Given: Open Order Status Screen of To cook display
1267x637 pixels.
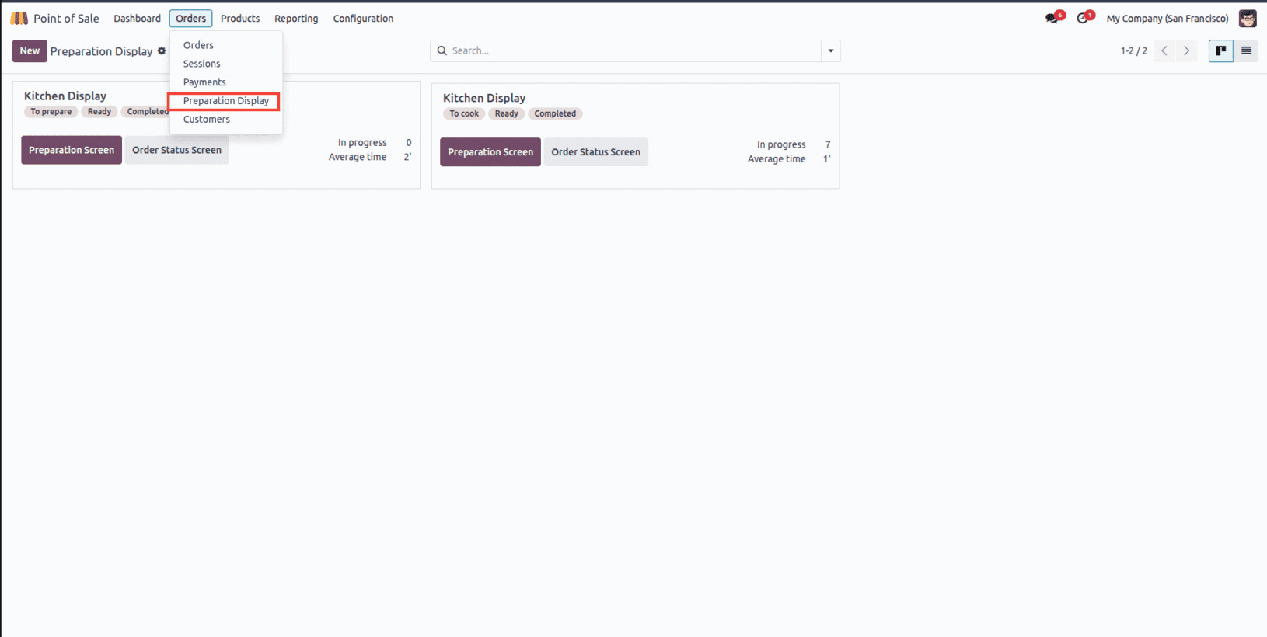Looking at the screenshot, I should tap(596, 152).
